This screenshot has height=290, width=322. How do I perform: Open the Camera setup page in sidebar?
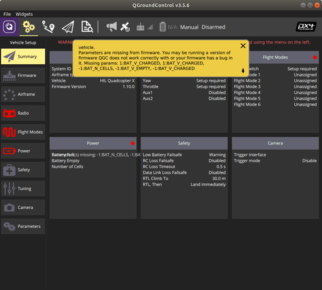23,208
